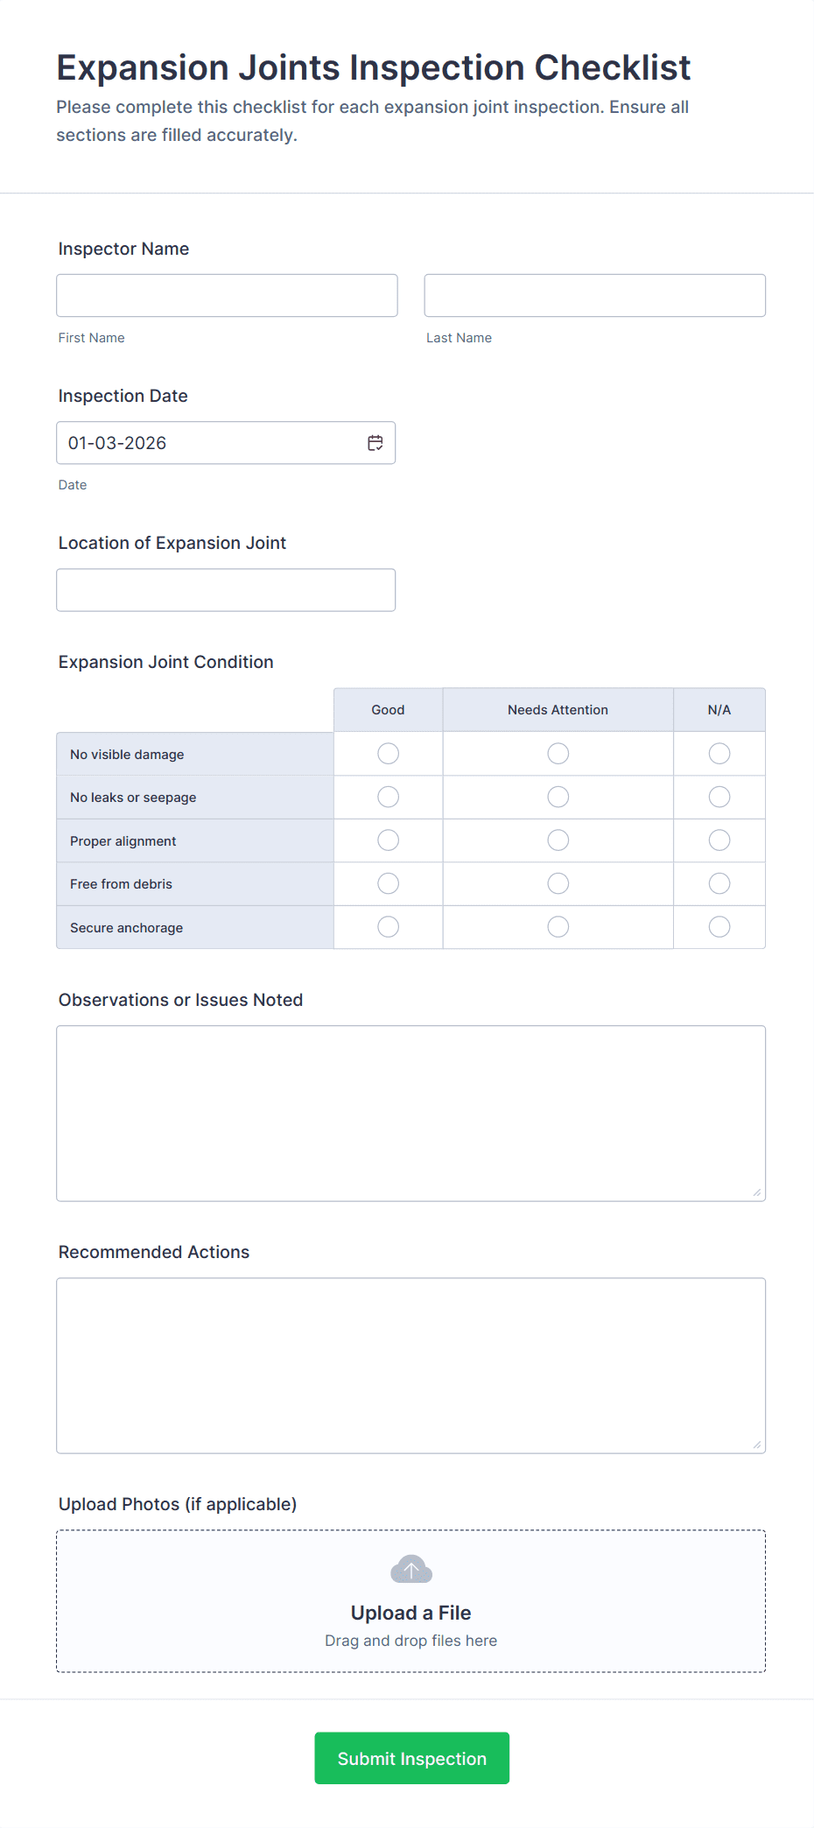
Task: Click the cloud upload icon
Action: click(x=411, y=1569)
